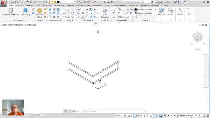
Task: Toggle object snap in status bar
Action: coord(155,116)
